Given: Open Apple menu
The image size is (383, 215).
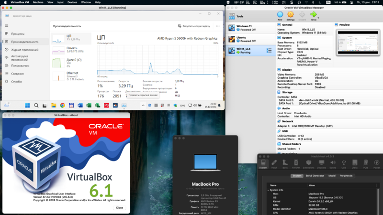Looking at the screenshot, I should pyautogui.click(x=5, y=2).
